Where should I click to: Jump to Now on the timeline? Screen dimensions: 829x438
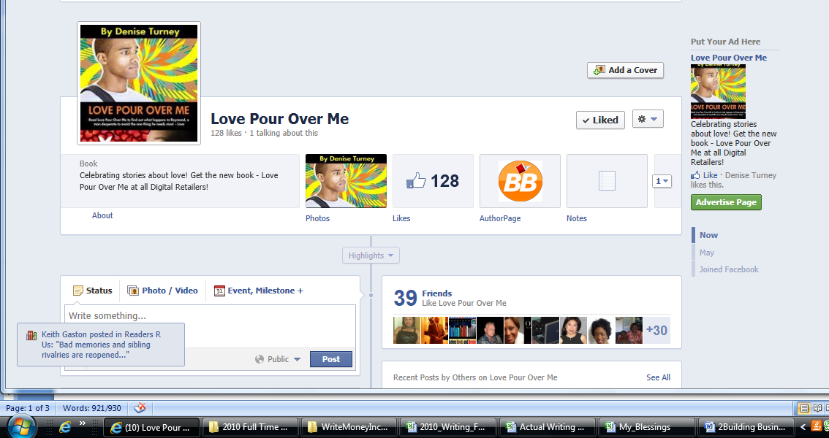click(x=708, y=235)
